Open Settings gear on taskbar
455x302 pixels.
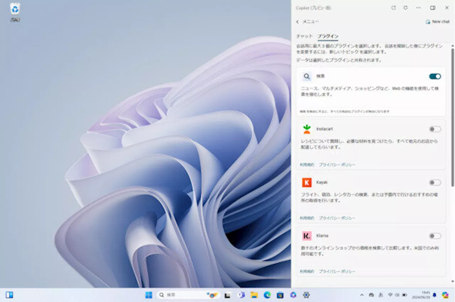click(306, 295)
